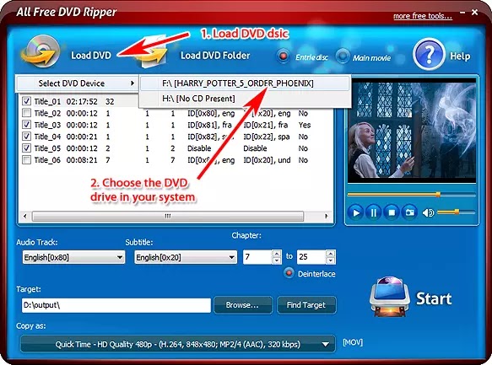The height and width of the screenshot is (365, 492).
Task: Click the Load DVD disc icon
Action: (41, 51)
